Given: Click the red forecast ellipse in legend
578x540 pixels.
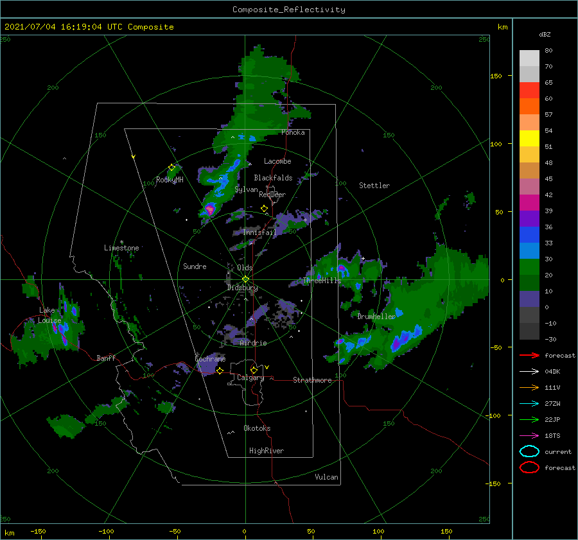Looking at the screenshot, I should pos(529,467).
